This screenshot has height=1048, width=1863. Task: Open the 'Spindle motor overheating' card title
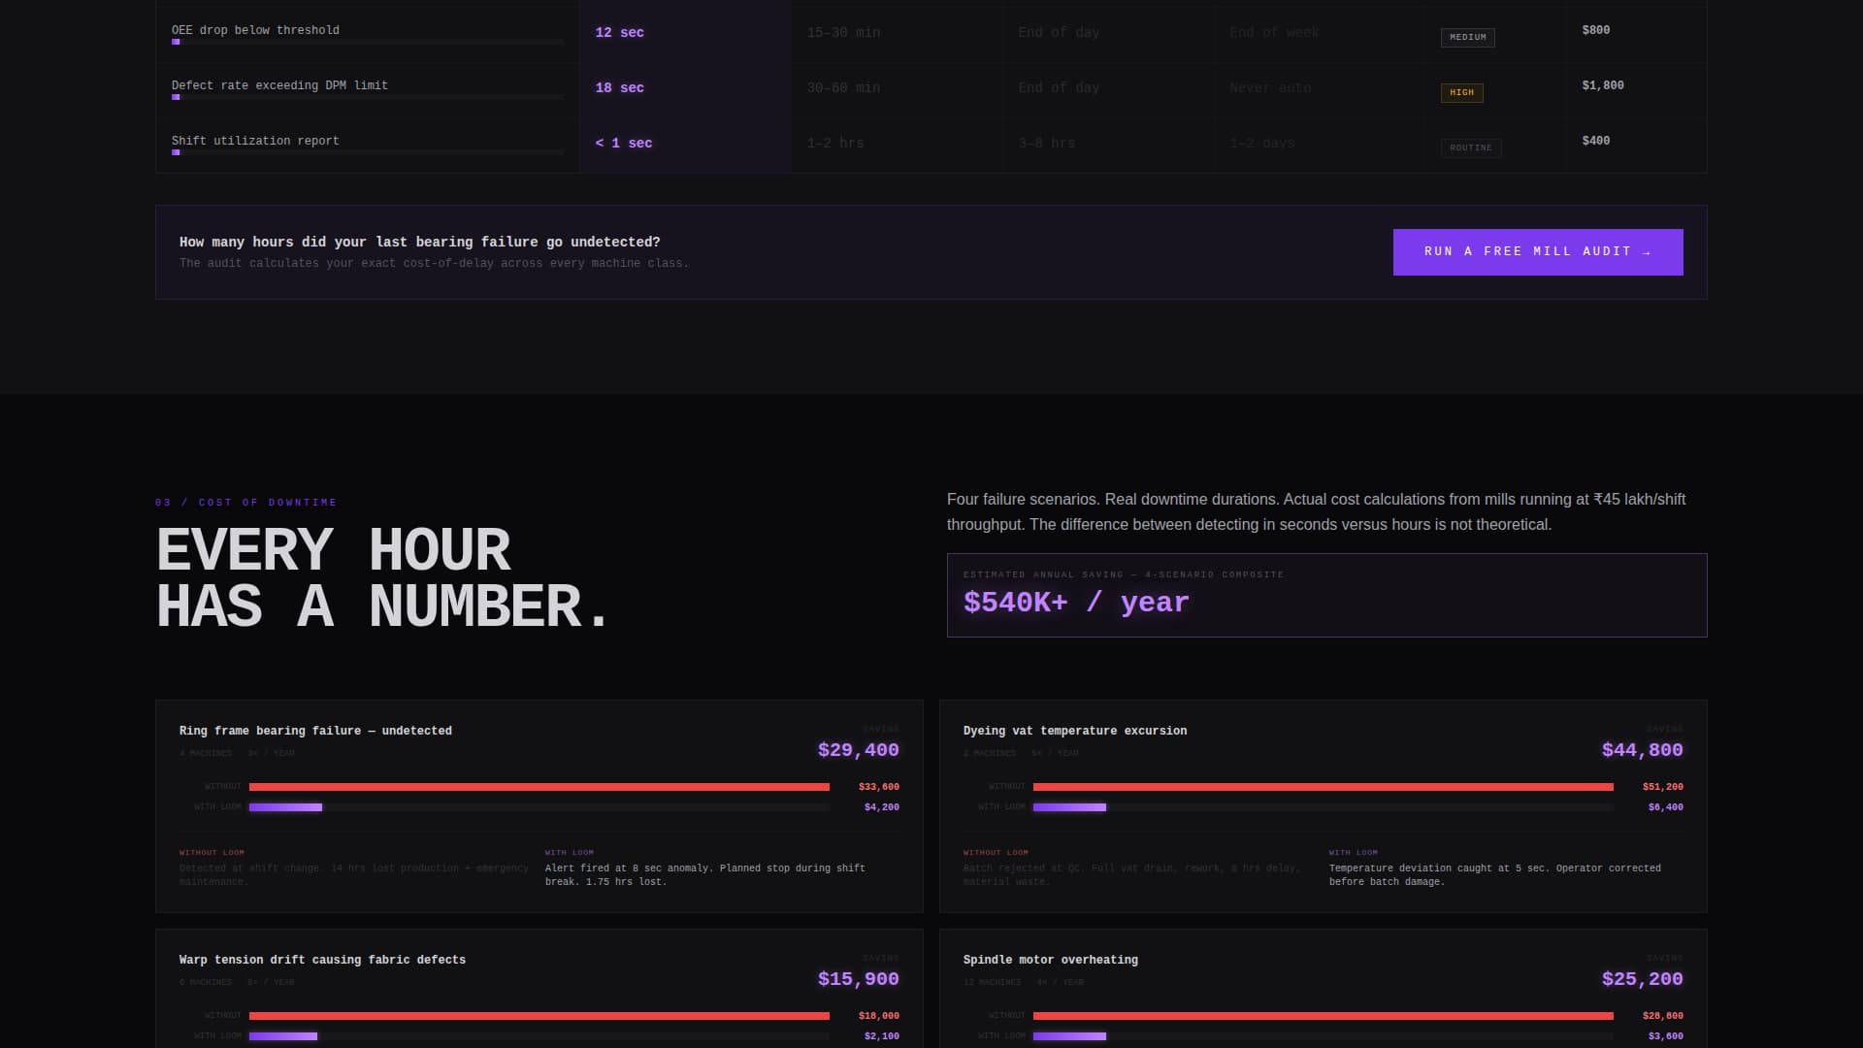[1050, 960]
